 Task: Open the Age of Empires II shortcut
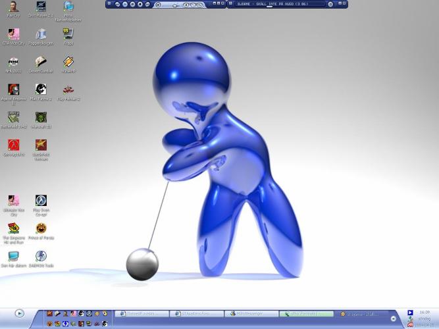point(13,89)
